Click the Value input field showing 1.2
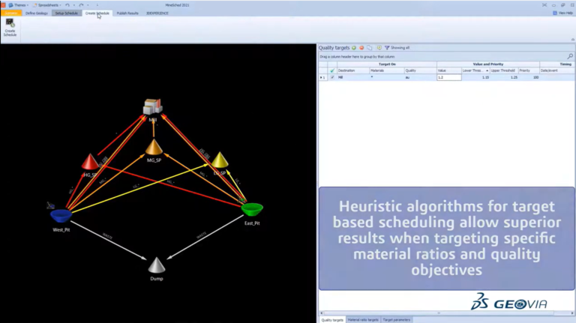The width and height of the screenshot is (576, 323). [449, 77]
